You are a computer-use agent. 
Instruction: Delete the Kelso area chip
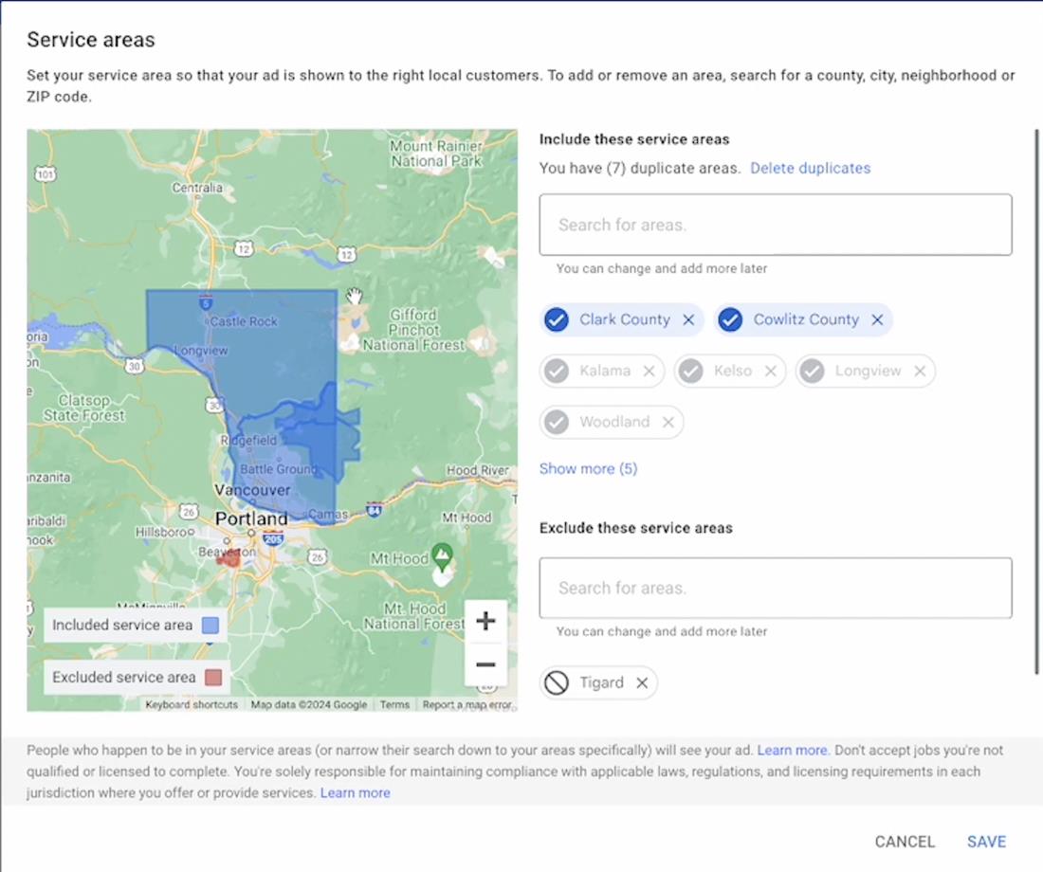click(x=770, y=372)
